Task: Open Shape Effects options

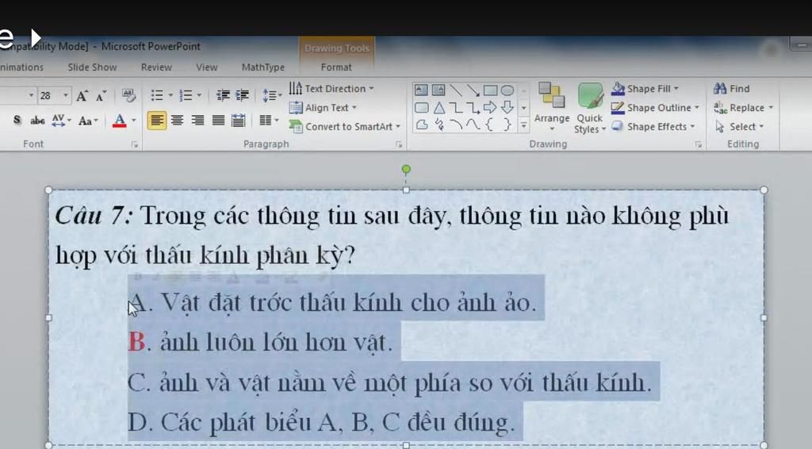Action: point(653,126)
